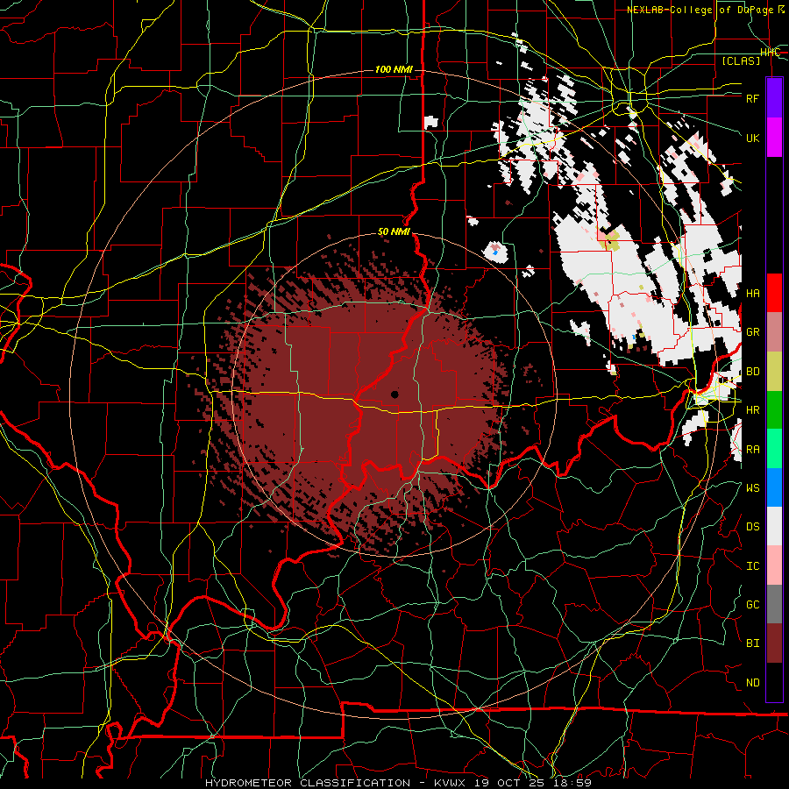Click the BI legend label
The image size is (789, 789).
click(753, 643)
